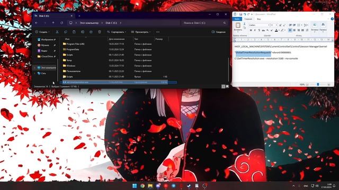This screenshot has width=339, height=190.
Task: Click Вставка insert picture button in WordPad
Action: (315, 27)
